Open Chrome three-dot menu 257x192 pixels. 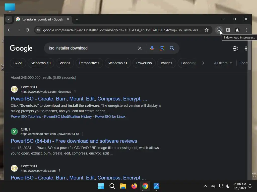[x=246, y=30]
